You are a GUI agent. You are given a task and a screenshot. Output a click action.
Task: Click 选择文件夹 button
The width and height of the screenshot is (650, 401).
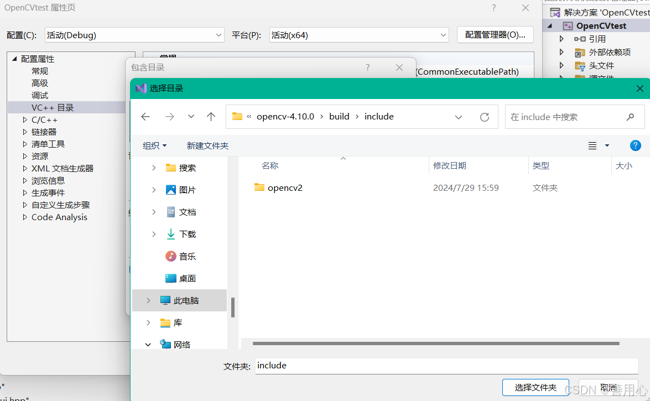[x=535, y=387]
